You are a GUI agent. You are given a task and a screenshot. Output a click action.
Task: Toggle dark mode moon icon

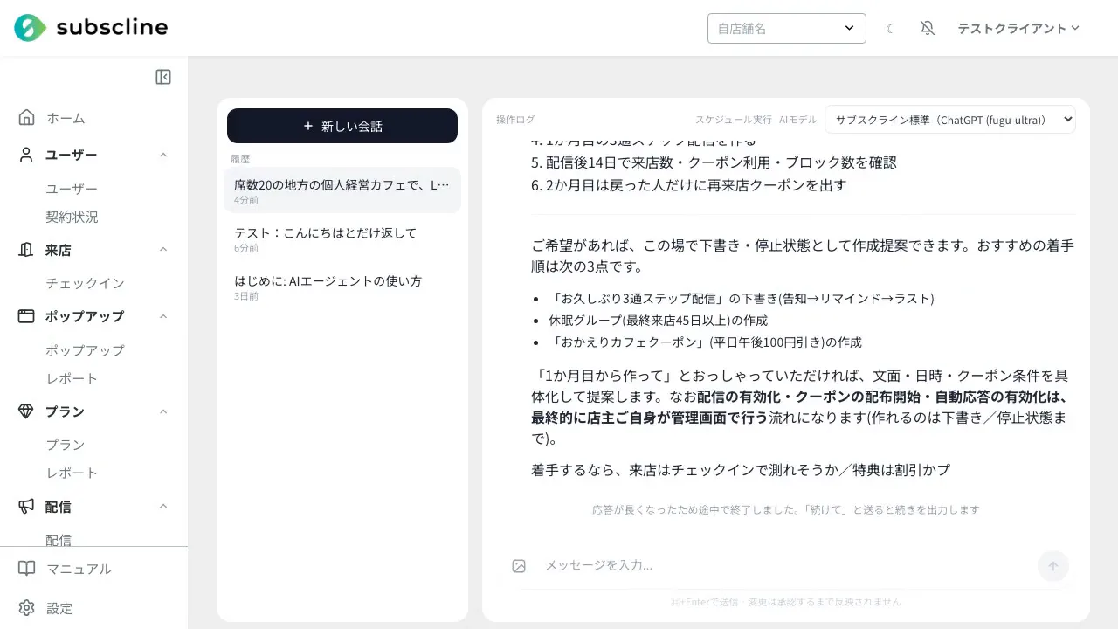pos(890,28)
